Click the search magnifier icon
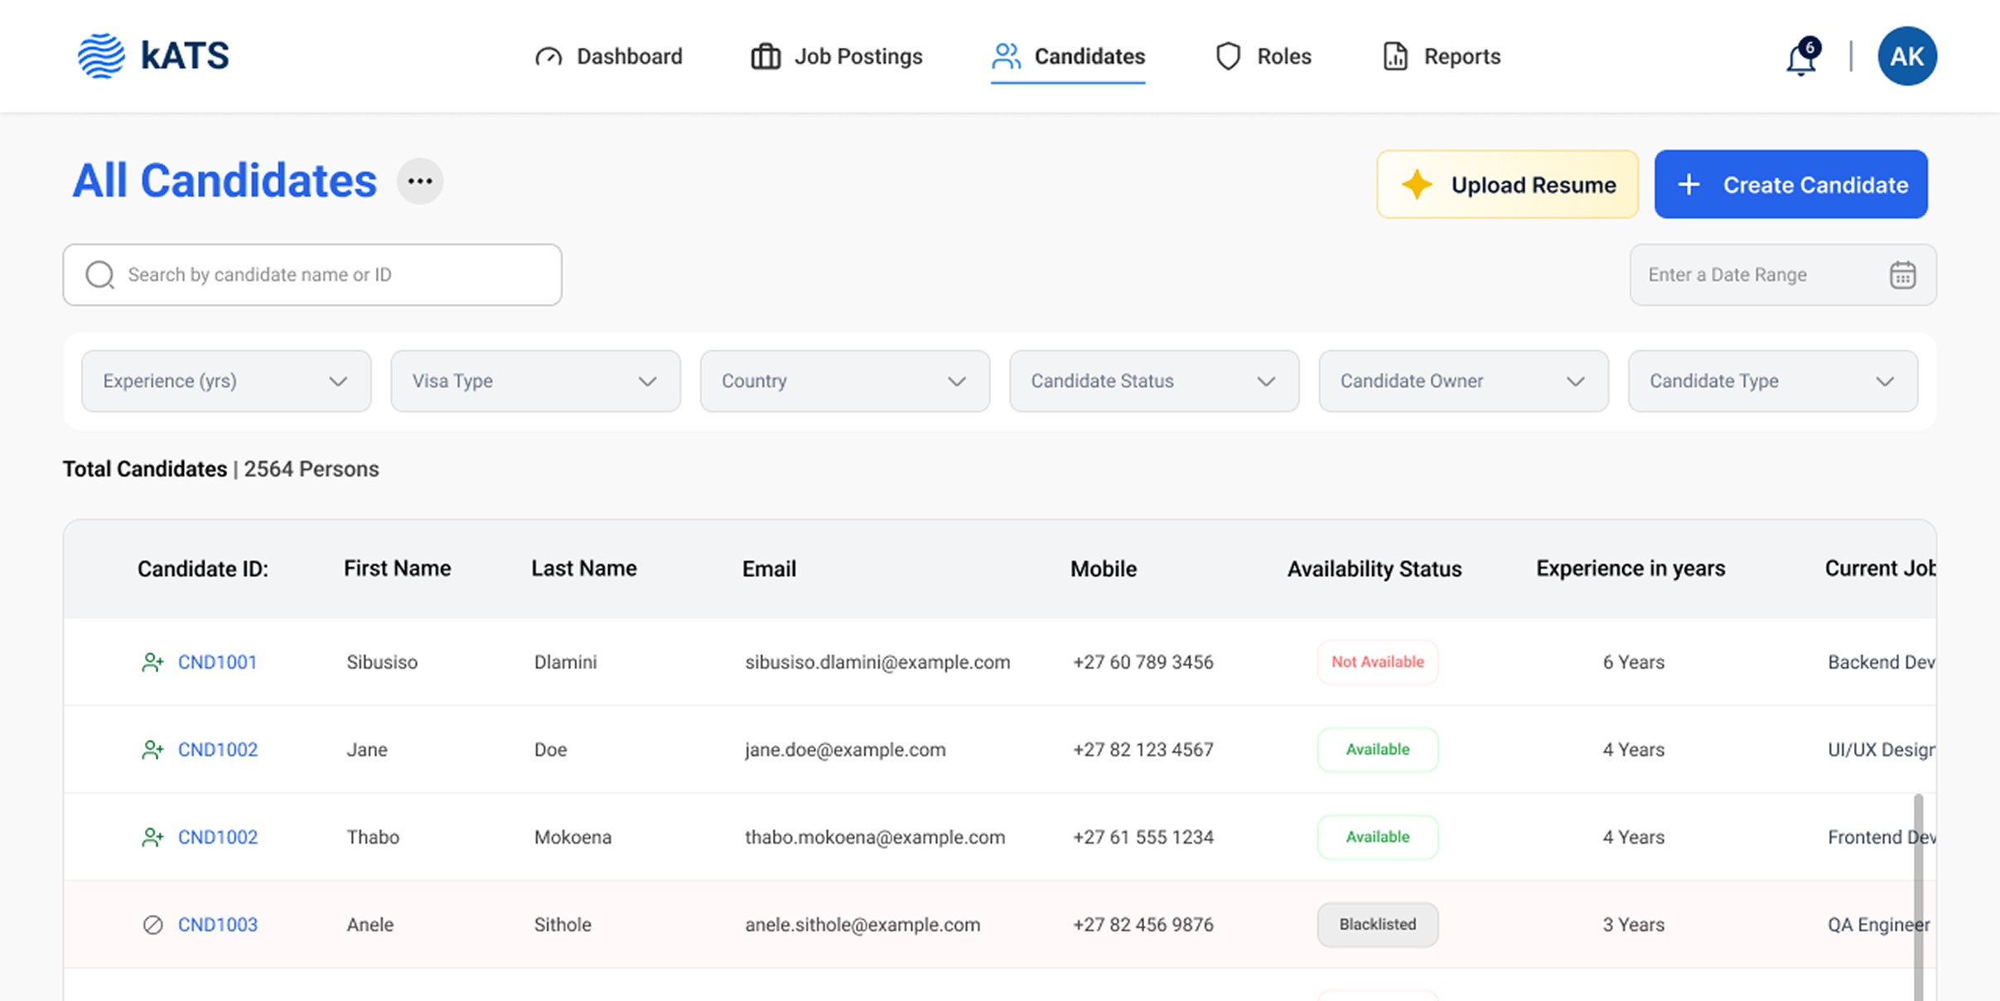Viewport: 2000px width, 1001px height. click(x=100, y=274)
